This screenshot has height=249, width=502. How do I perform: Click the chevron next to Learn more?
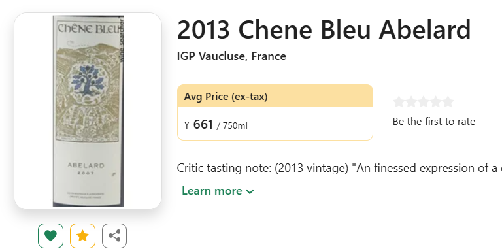click(x=250, y=191)
